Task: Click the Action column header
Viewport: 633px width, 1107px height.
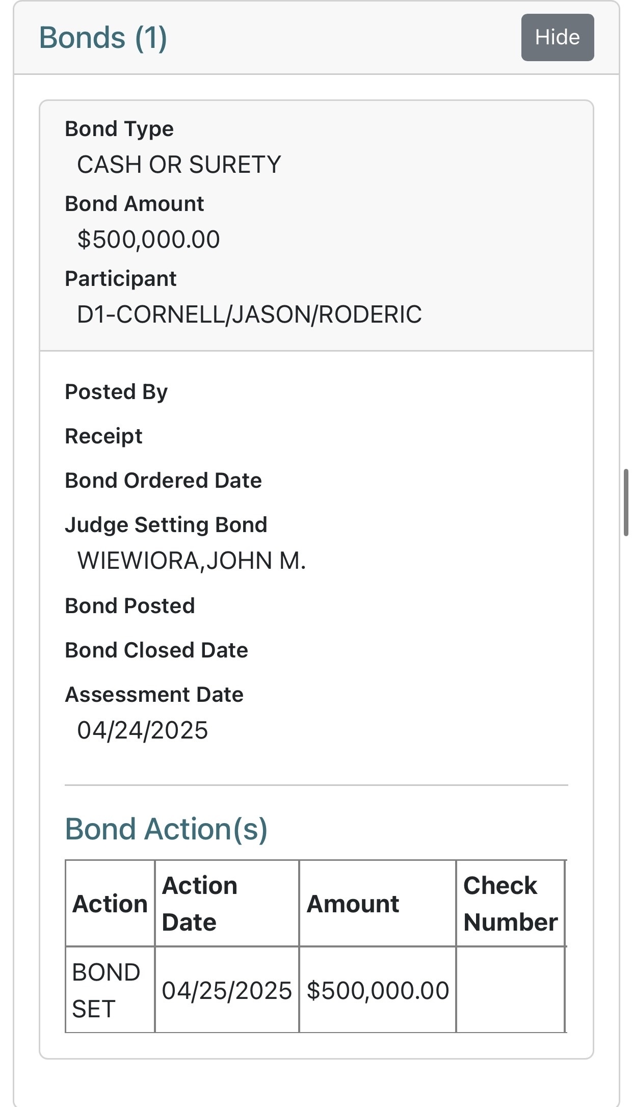Action: (x=110, y=904)
